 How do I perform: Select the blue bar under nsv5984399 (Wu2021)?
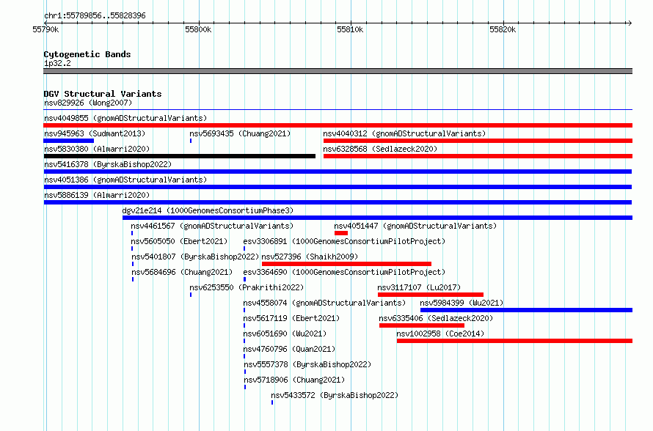(526, 310)
